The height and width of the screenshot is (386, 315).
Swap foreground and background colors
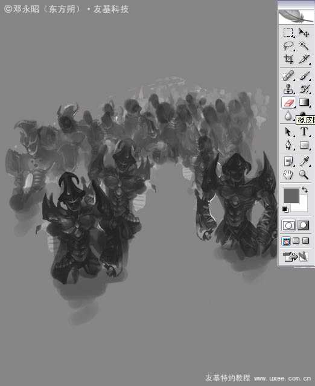click(x=304, y=190)
